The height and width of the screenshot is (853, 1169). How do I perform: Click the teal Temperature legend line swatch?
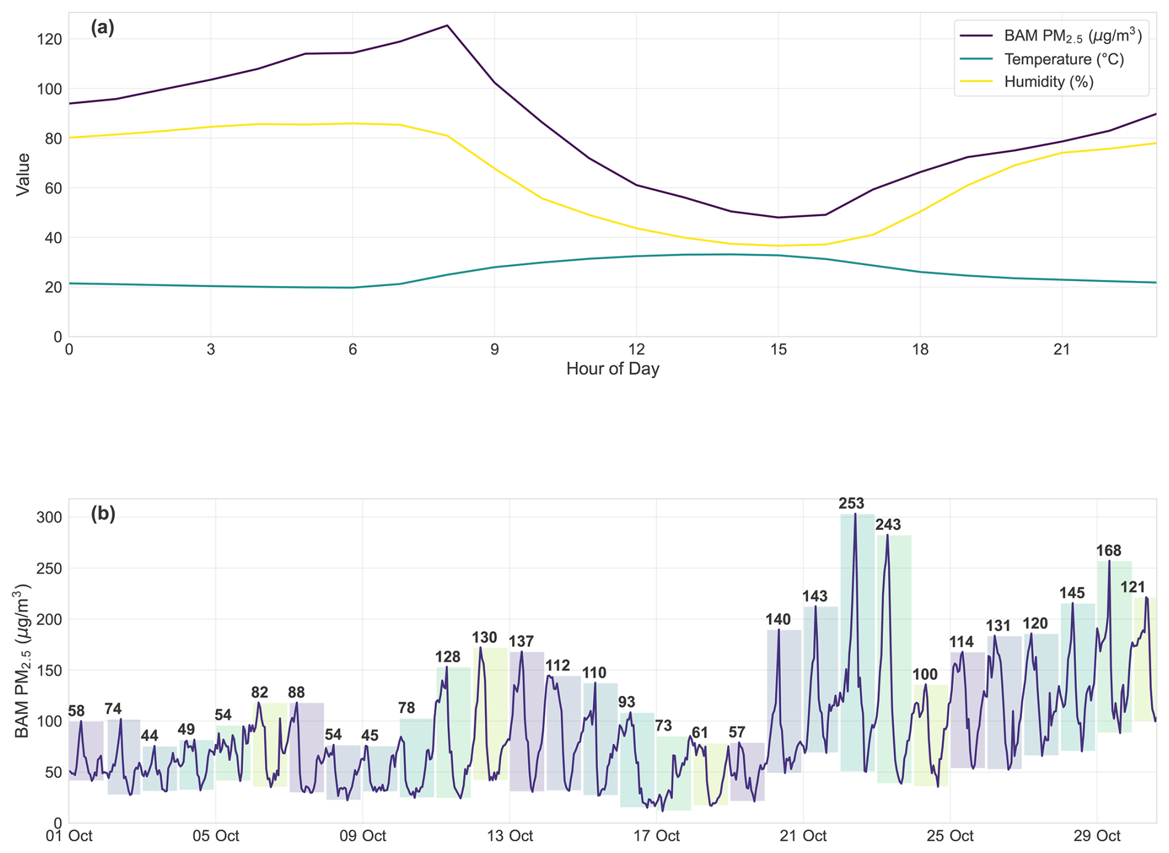tap(976, 59)
